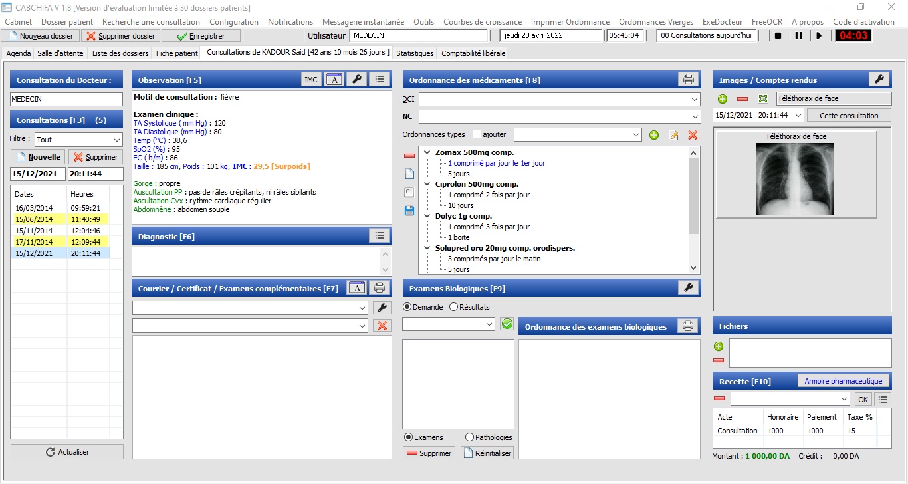908x484 pixels.
Task: Delete ordonnance type with red X icon
Action: [x=692, y=135]
